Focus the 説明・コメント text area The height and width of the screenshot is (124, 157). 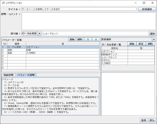tap(89, 21)
